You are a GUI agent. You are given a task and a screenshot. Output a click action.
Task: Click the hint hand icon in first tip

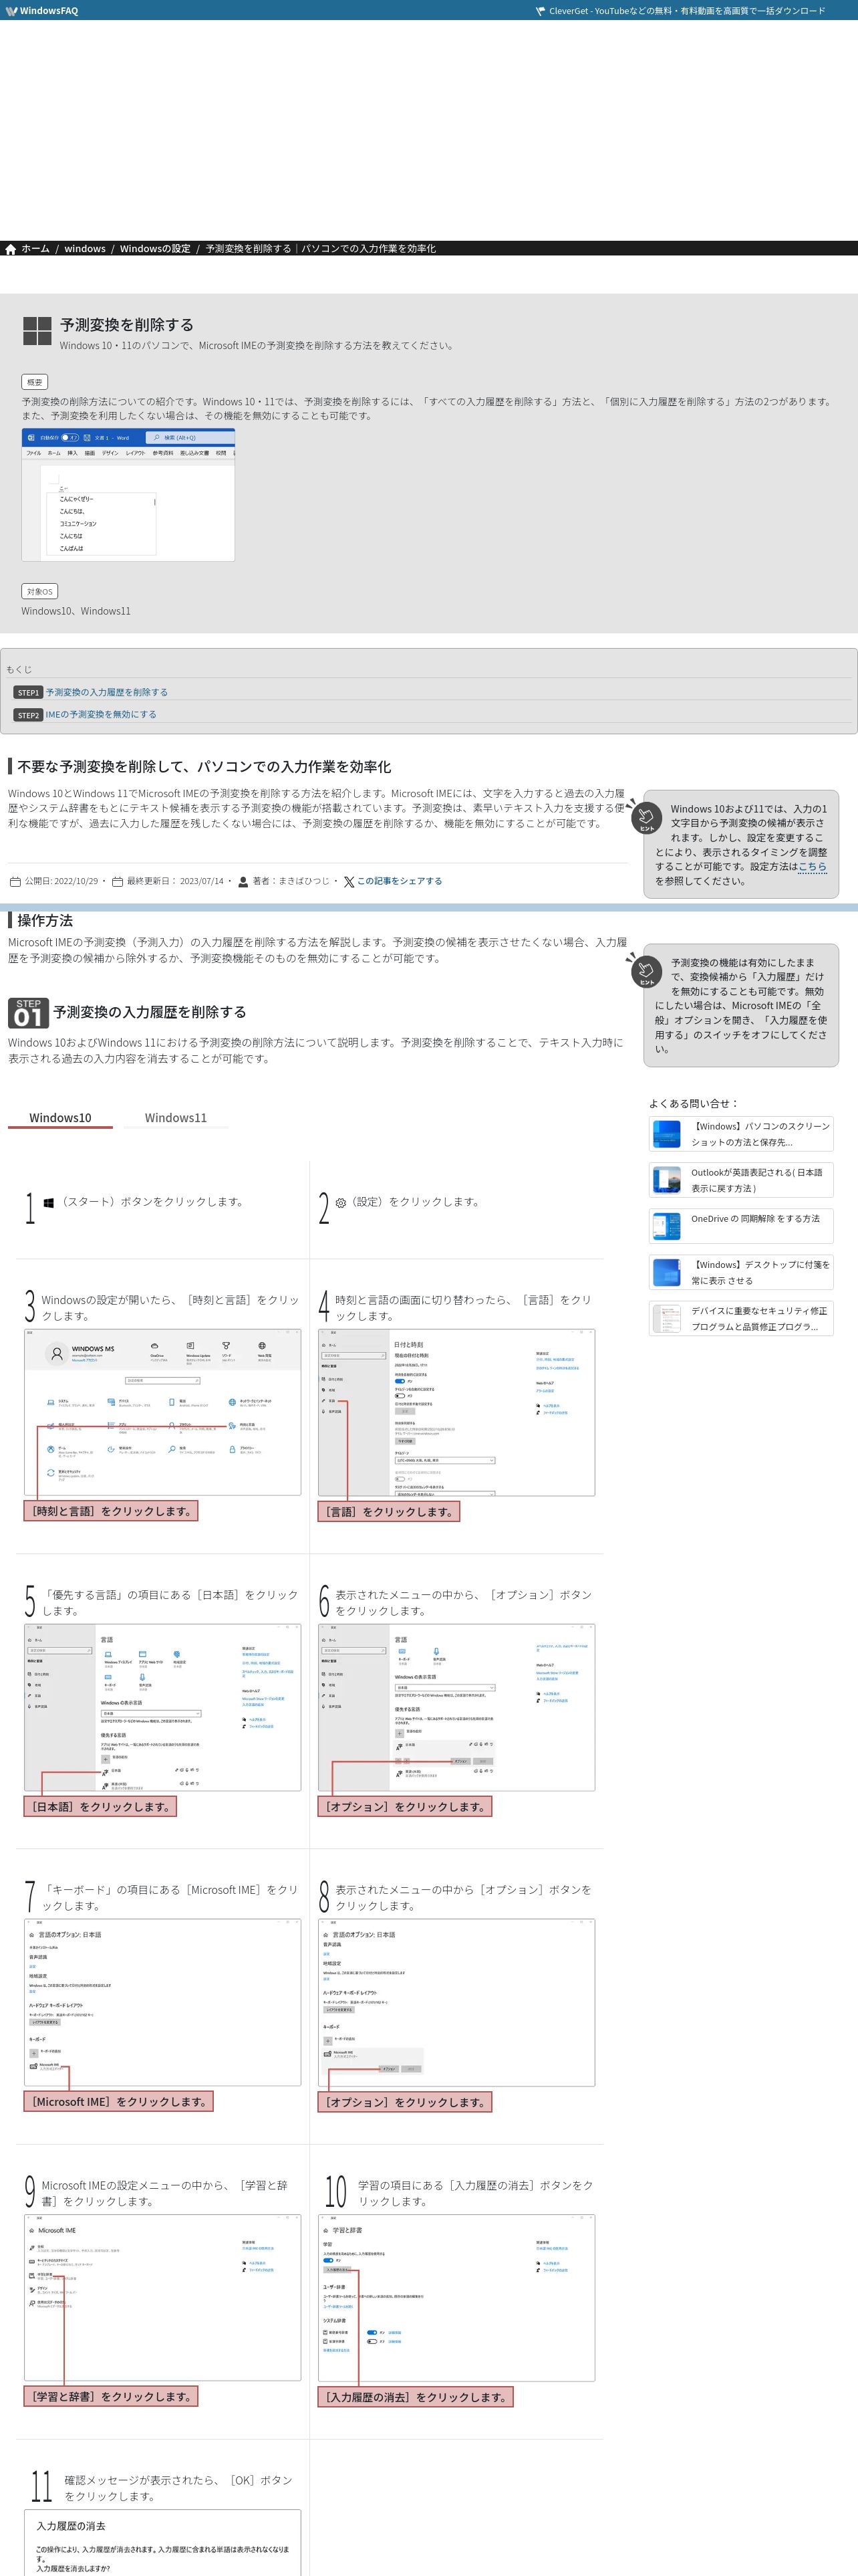[646, 817]
